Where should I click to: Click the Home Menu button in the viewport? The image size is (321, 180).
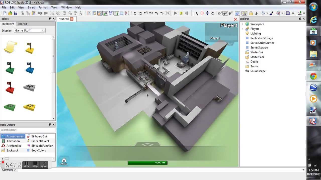coord(64,161)
